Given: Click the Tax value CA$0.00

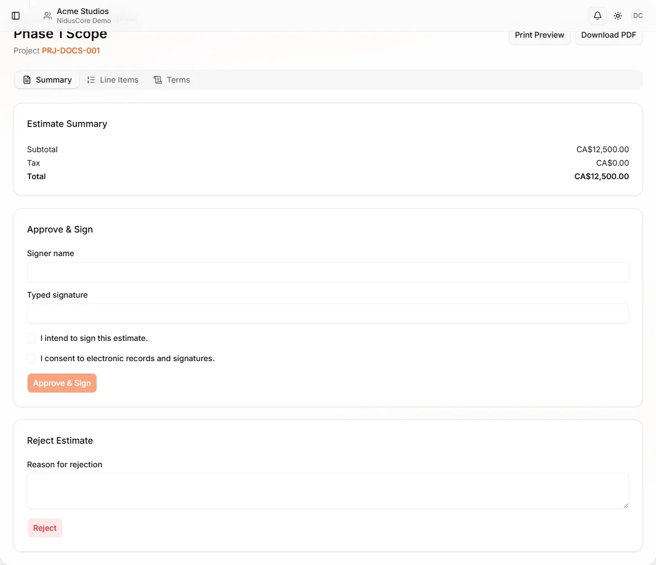Looking at the screenshot, I should pos(613,163).
